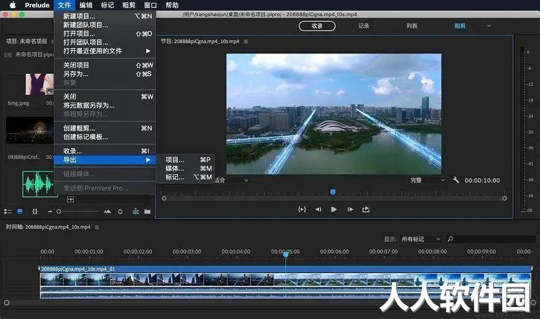The width and height of the screenshot is (540, 319).
Task: Select the night city clip thumbnail
Action: click(x=30, y=130)
